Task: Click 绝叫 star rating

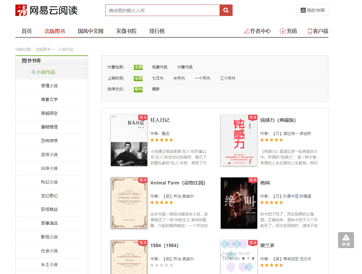Action: [x=272, y=203]
